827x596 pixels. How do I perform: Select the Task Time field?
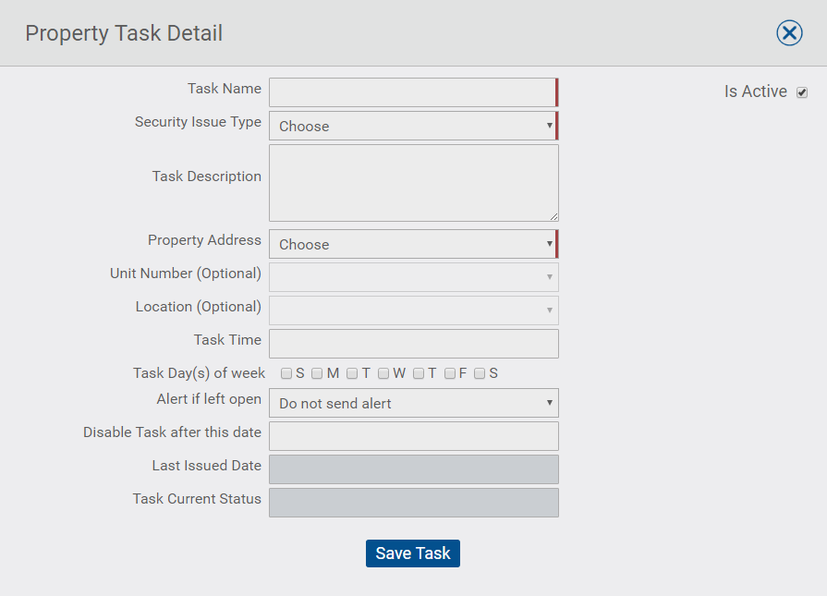(x=414, y=344)
